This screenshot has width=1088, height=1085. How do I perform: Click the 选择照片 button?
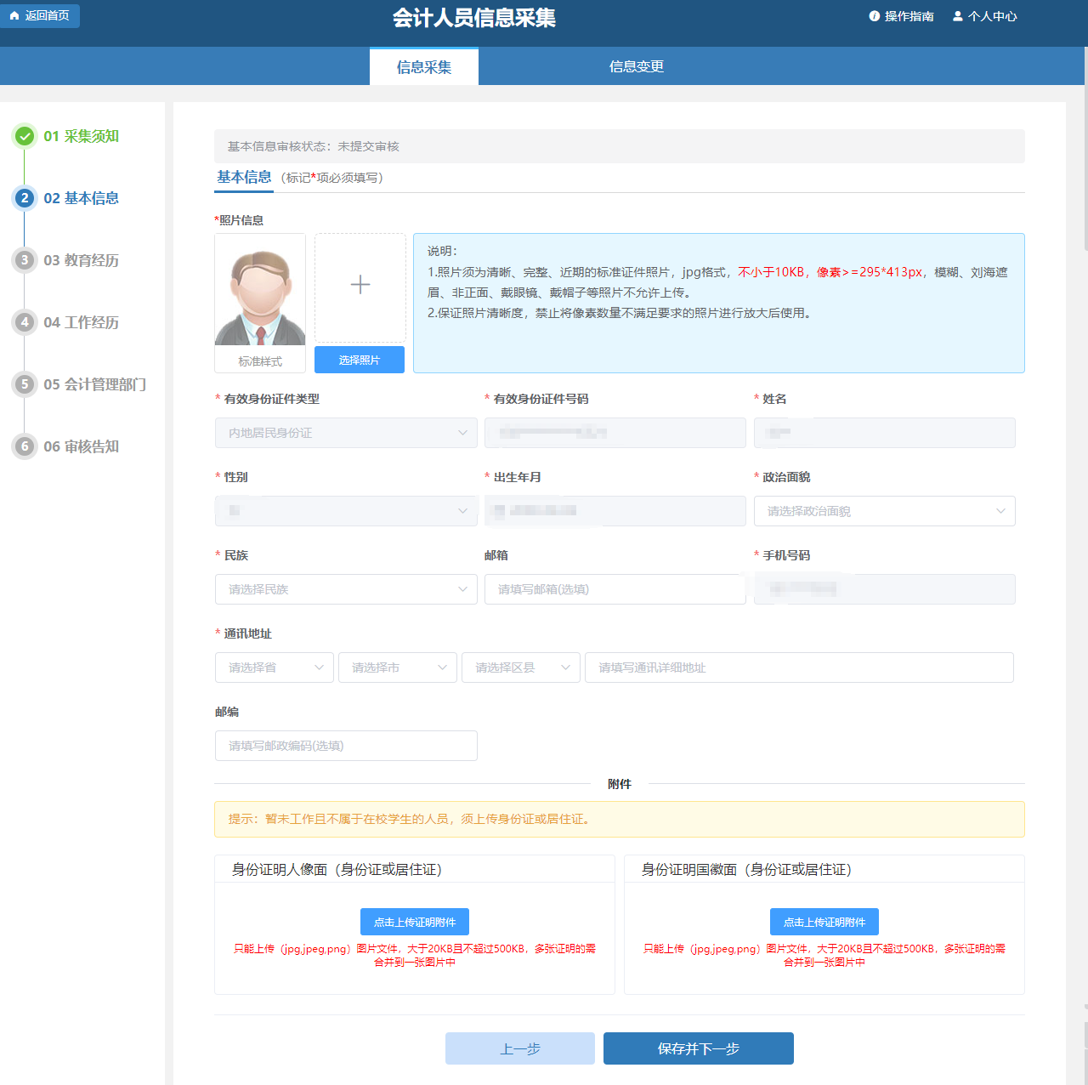(x=360, y=360)
